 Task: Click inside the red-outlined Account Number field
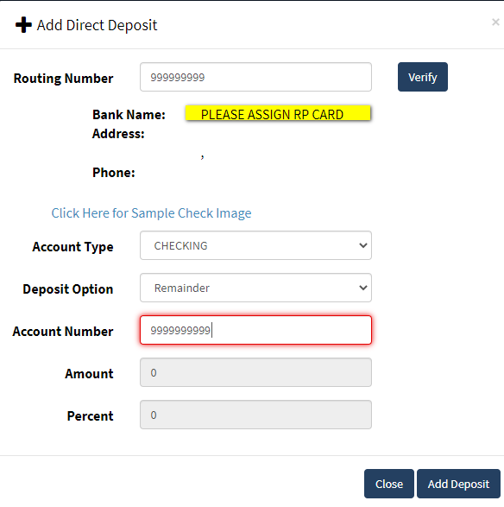click(x=255, y=330)
